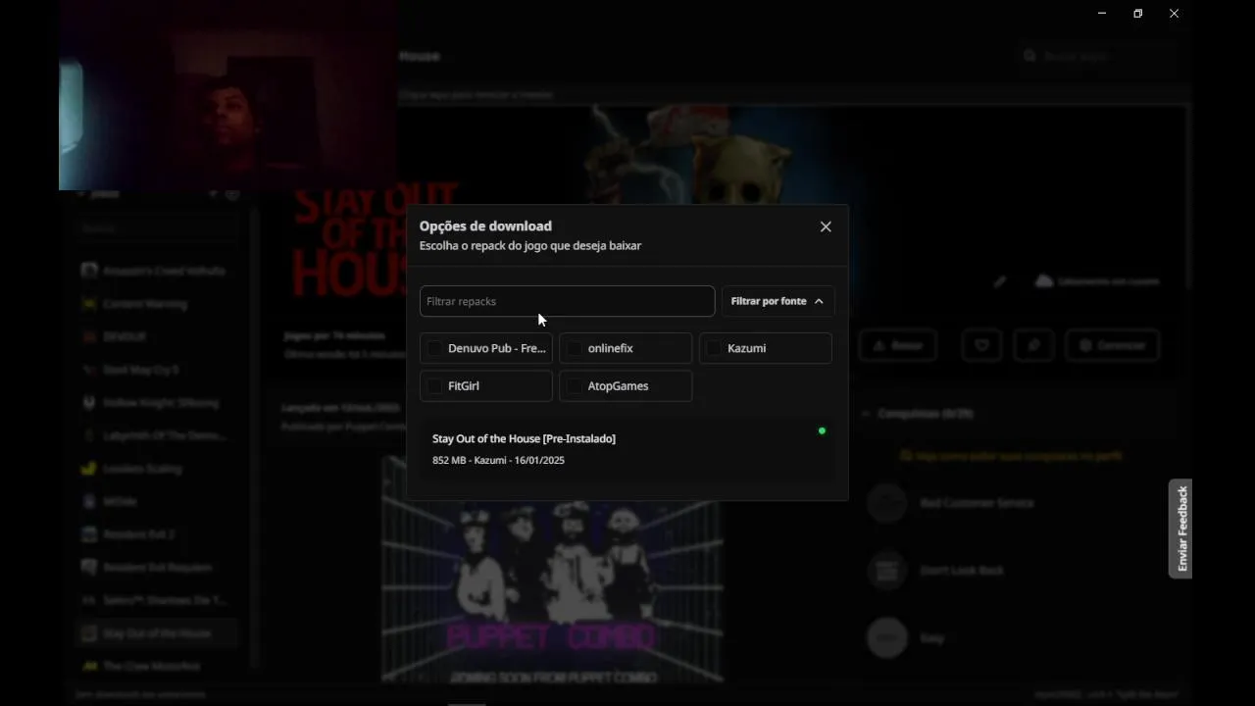This screenshot has height=706, width=1255.
Task: Expand the Filtrar por fonte dropdown
Action: (778, 301)
